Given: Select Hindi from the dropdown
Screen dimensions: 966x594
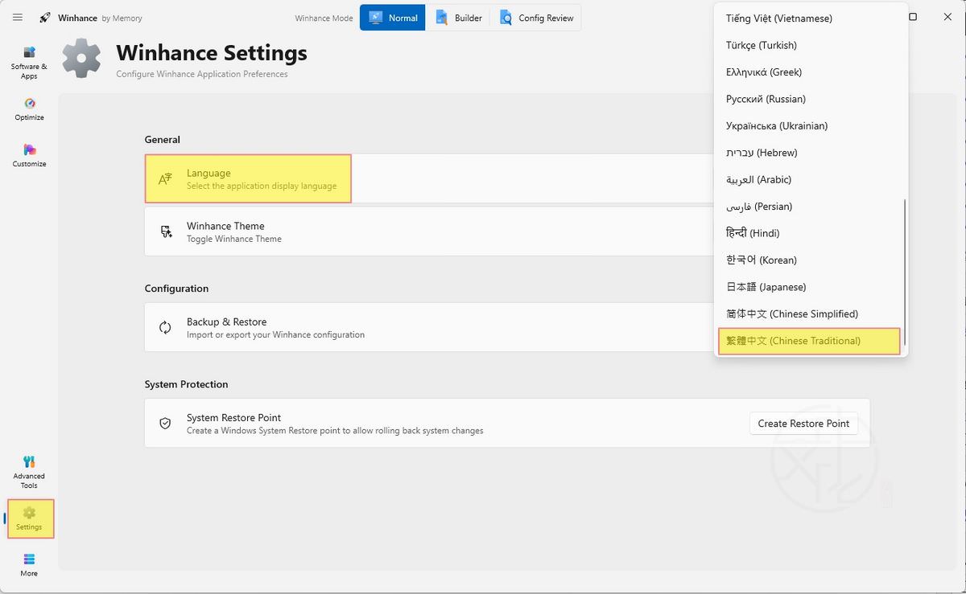Looking at the screenshot, I should (811, 233).
